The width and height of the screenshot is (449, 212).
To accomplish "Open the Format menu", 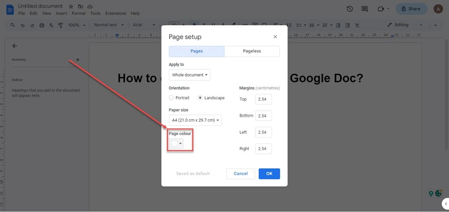I will [x=79, y=14].
